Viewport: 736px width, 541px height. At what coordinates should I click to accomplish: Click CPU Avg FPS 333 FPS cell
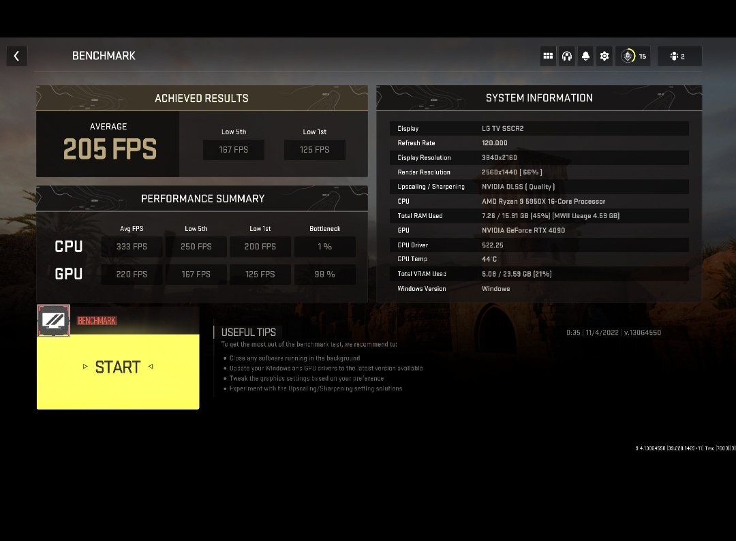coord(132,247)
